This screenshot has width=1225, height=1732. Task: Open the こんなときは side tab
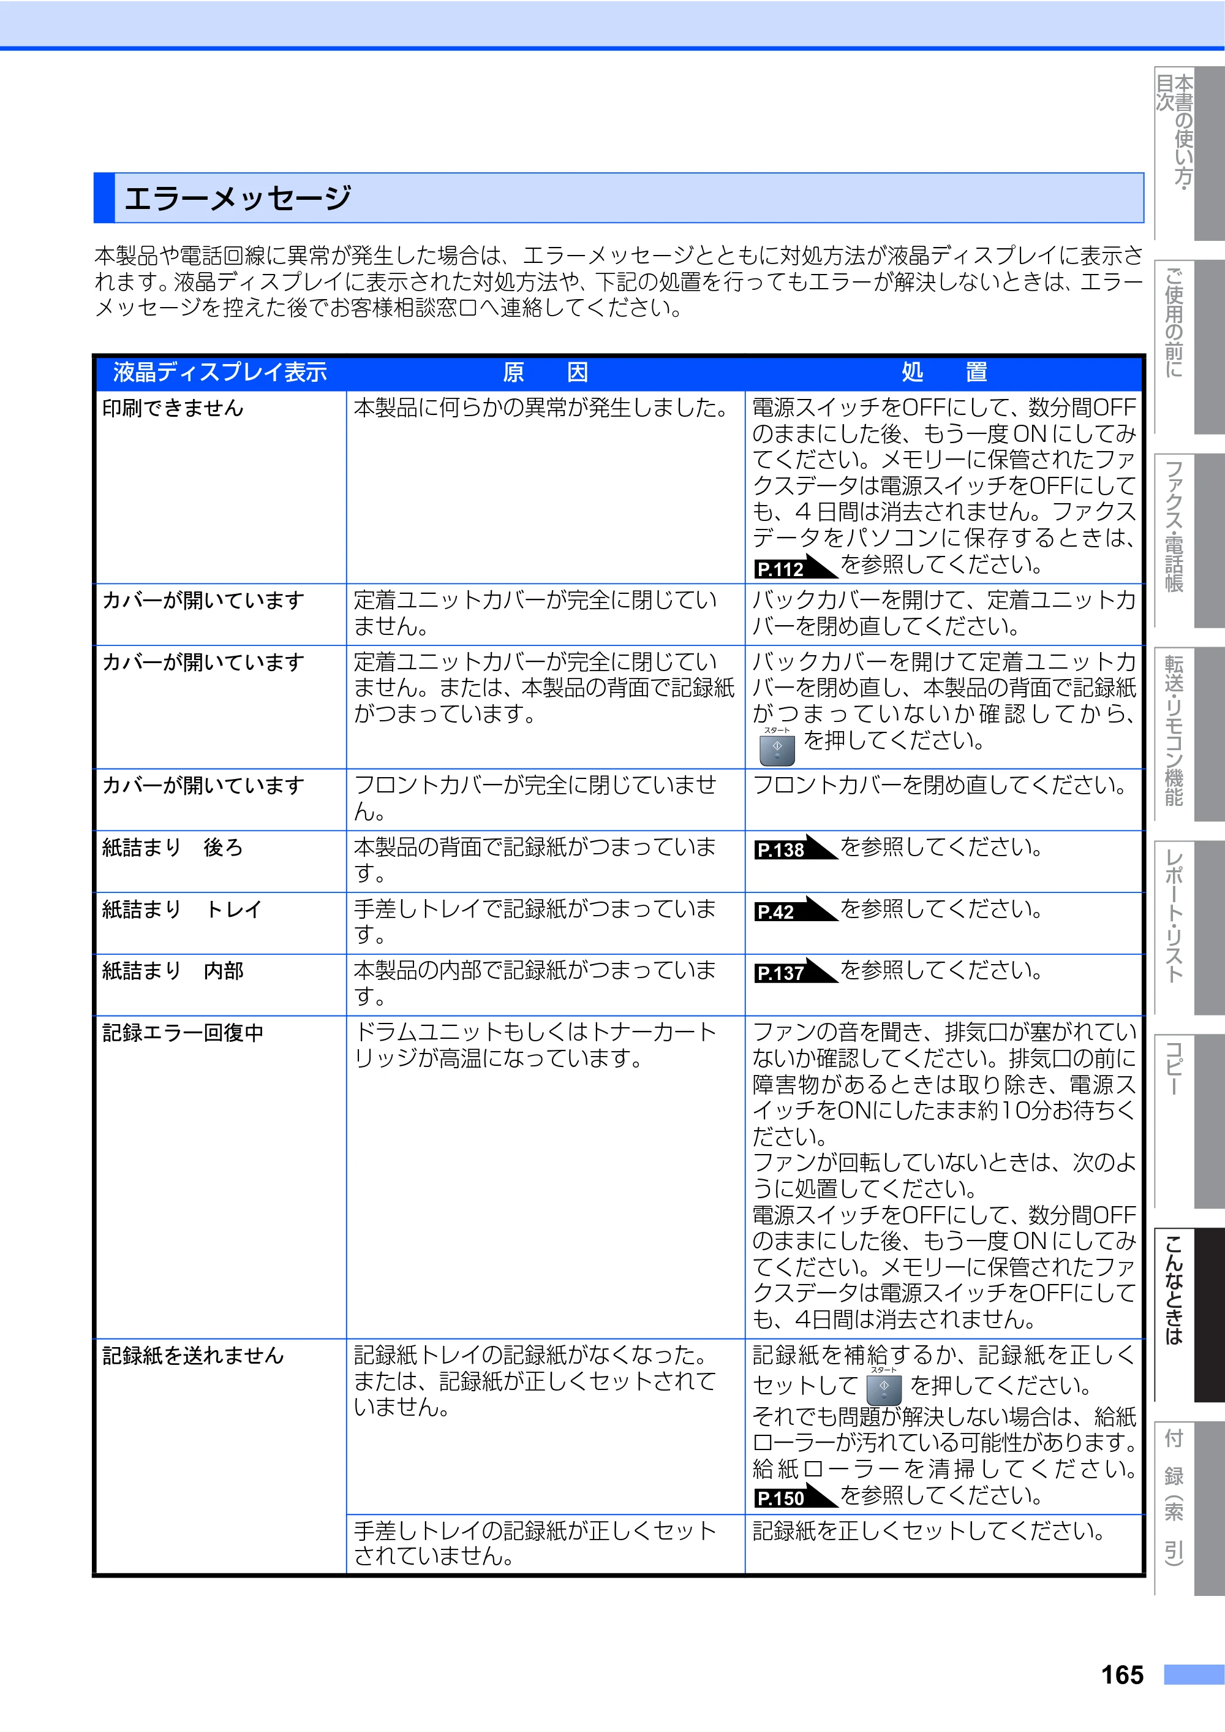click(x=1189, y=1315)
